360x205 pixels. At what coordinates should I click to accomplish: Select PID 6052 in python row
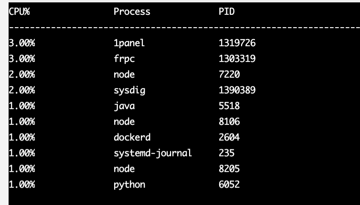229,184
